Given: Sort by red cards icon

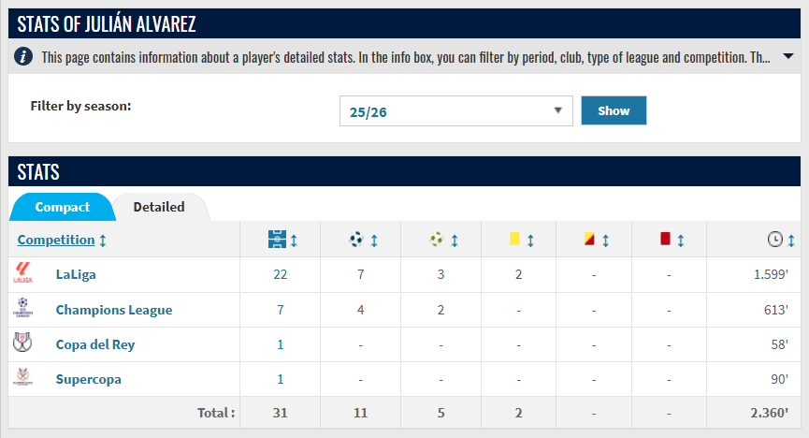Looking at the screenshot, I should coord(665,239).
